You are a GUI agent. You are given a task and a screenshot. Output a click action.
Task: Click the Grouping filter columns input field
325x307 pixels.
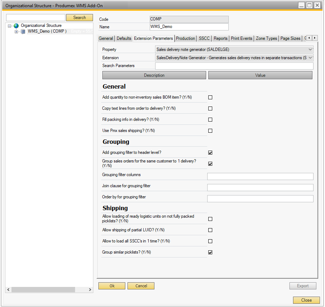[260, 176]
